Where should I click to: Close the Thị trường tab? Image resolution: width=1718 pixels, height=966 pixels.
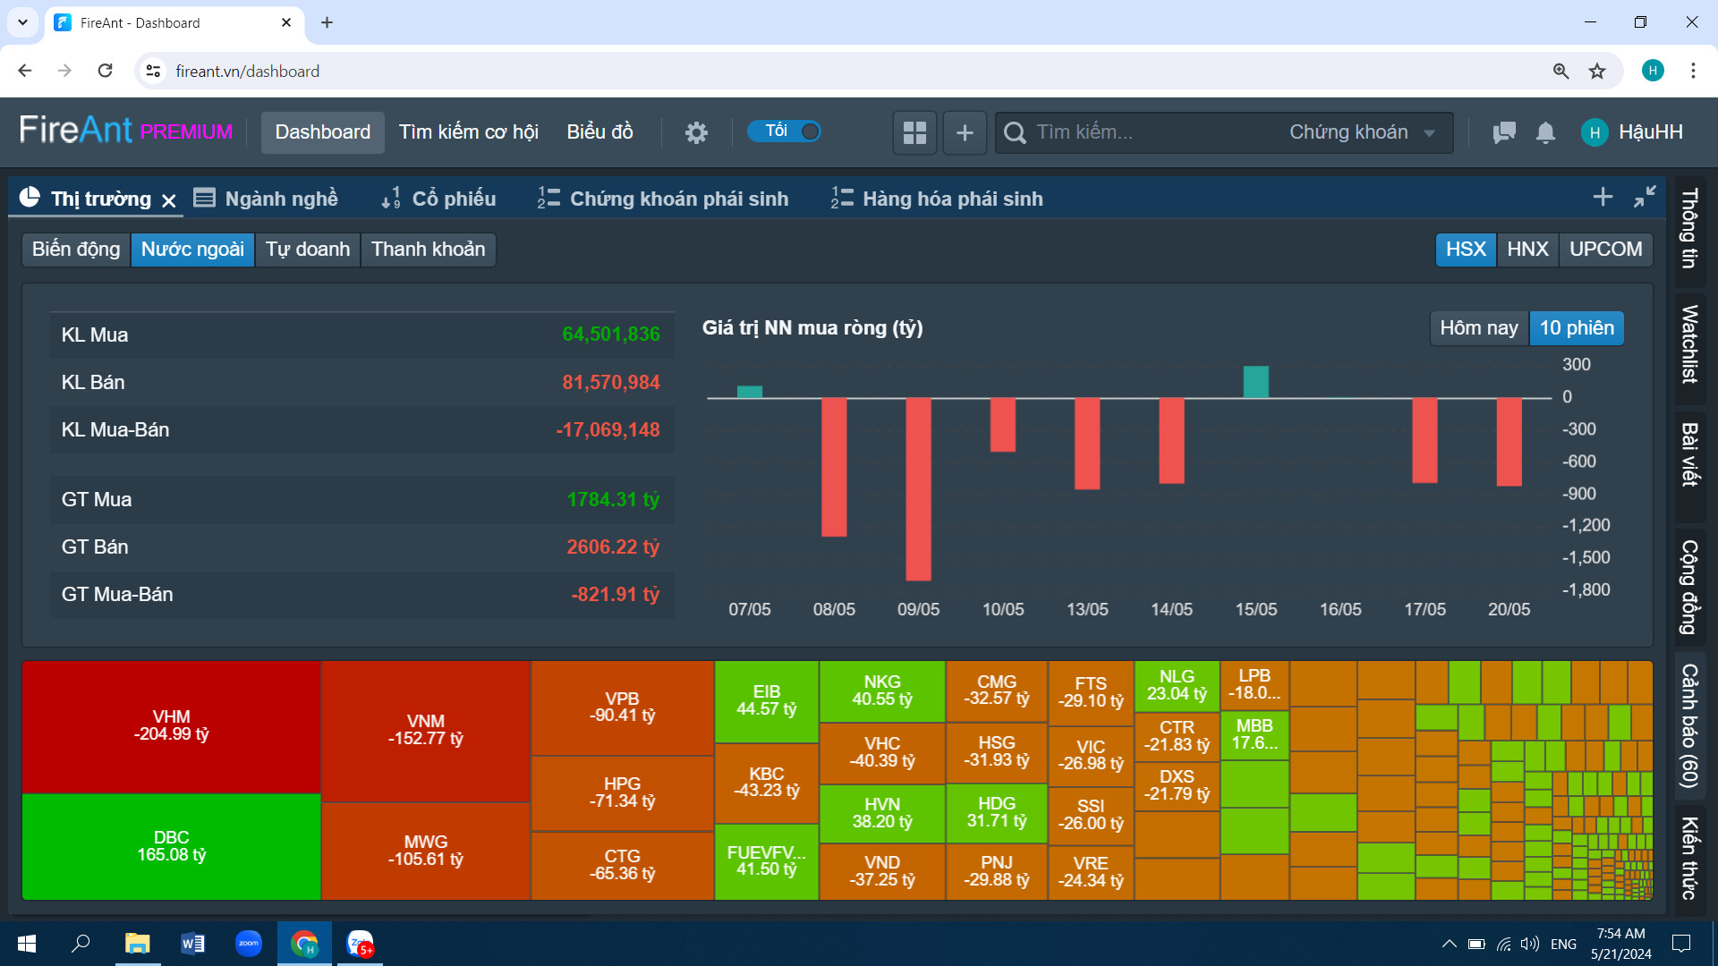point(169,200)
